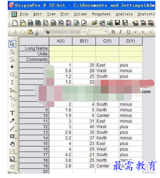Click the New Notes toolbar icon

click(x=76, y=23)
